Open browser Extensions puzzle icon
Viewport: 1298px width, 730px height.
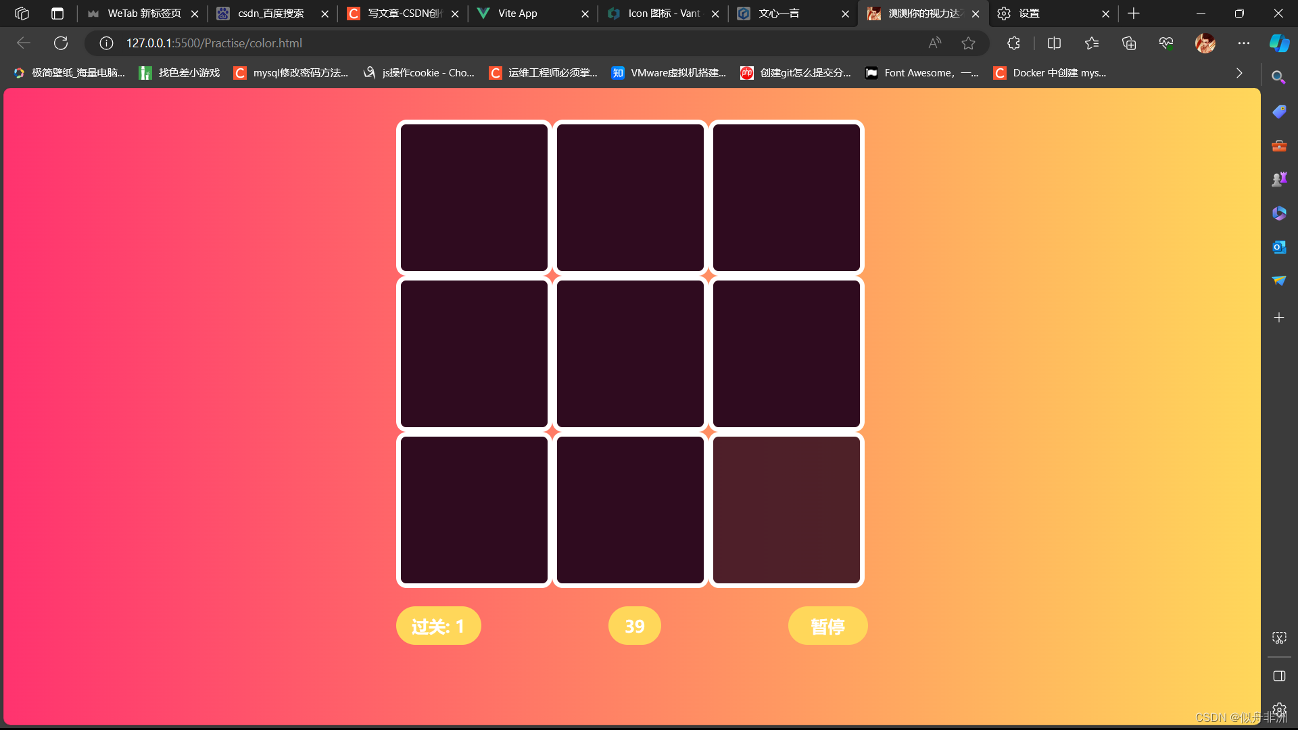tap(1013, 43)
